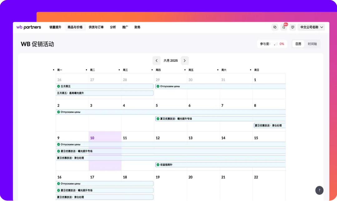Image resolution: width=337 pixels, height=201 pixels.
Task: Open the 五月黑五：最高曝光提升 promotion
Action: [105, 93]
